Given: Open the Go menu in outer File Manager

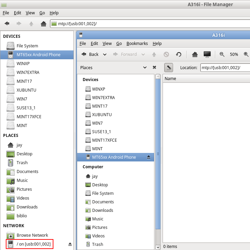Looking at the screenshot, I should tap(42, 13).
